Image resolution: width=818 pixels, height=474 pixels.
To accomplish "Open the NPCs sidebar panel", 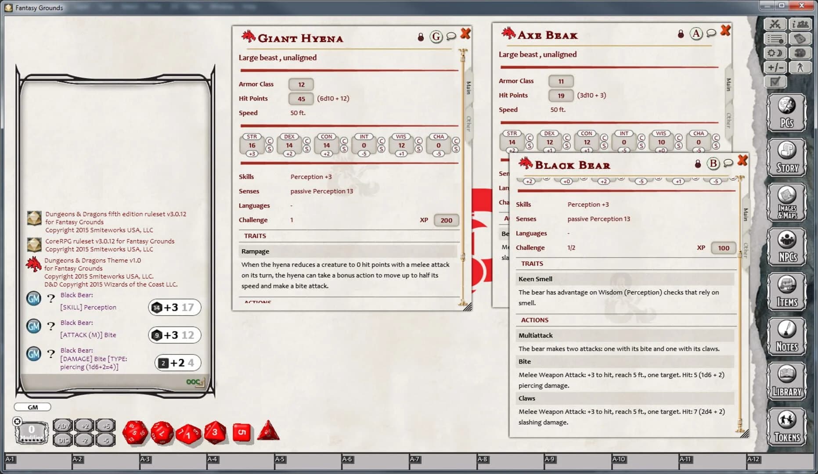I will click(x=786, y=246).
